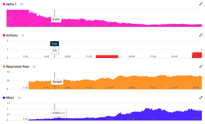
Task: Click the 28 bpm respiration tooltip
Action: 57,82
